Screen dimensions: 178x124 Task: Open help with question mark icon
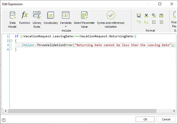point(4,120)
